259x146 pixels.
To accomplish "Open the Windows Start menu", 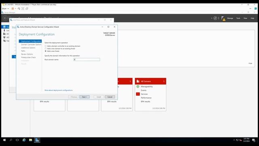I will coord(4,140).
